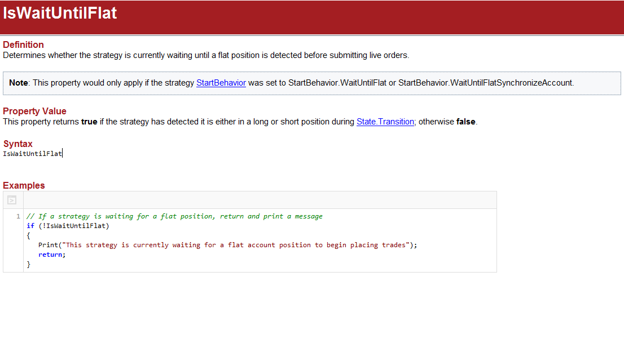Open the StartBehavior link in the note
This screenshot has height=357, width=624.
[x=221, y=83]
